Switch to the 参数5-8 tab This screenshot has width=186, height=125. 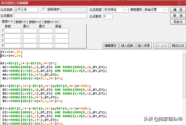point(21,22)
